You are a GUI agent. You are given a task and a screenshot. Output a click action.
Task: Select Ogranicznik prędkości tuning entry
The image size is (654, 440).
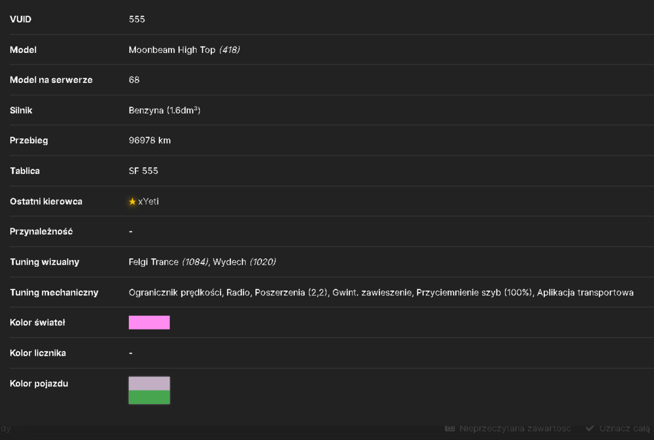[175, 292]
